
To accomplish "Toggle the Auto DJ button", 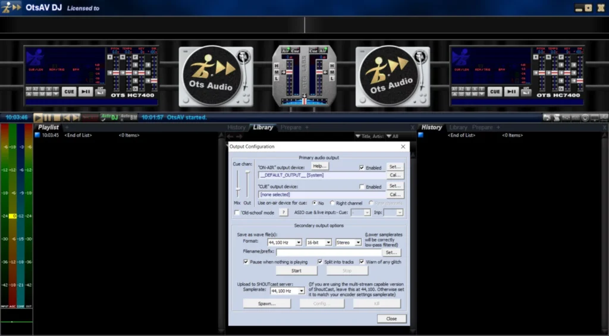I will 109,117.
